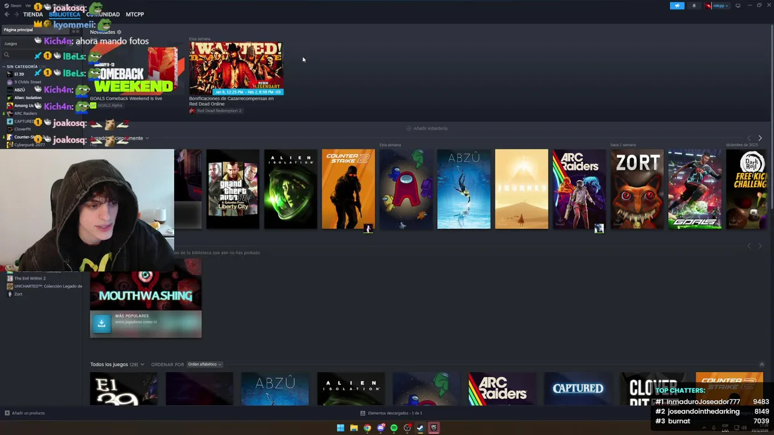
Task: Open El 39 tile in all games
Action: 123,389
